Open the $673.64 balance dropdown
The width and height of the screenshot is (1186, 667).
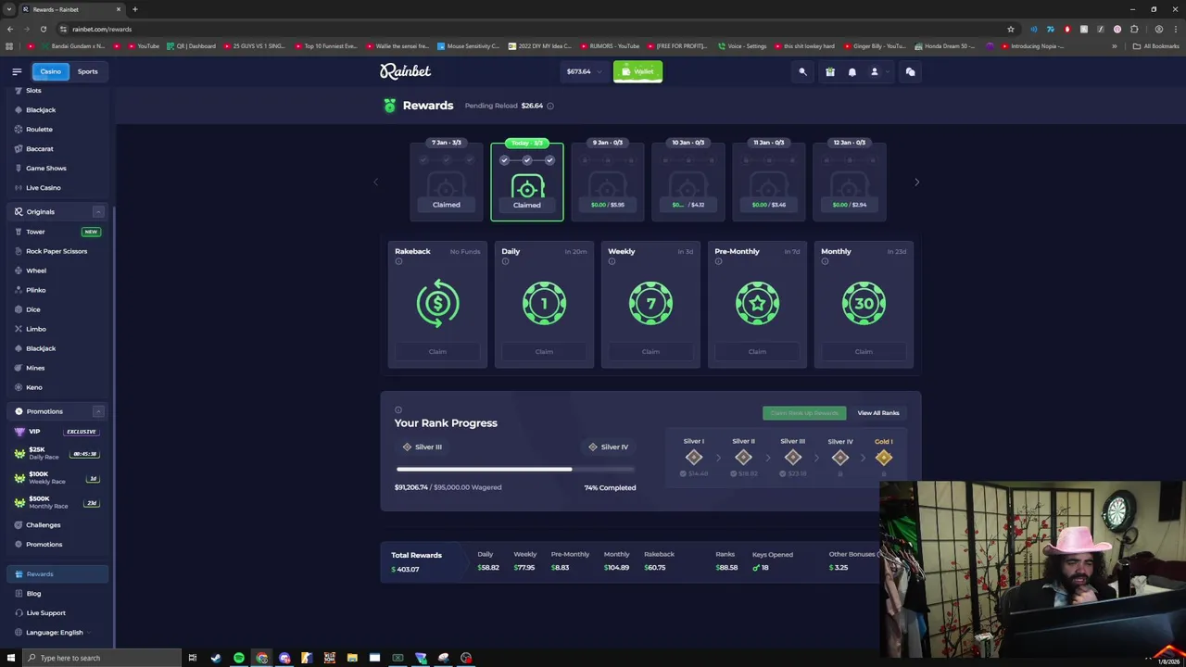(584, 71)
